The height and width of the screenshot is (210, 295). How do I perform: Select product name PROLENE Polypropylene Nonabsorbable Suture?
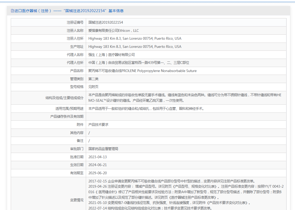coord(159,71)
